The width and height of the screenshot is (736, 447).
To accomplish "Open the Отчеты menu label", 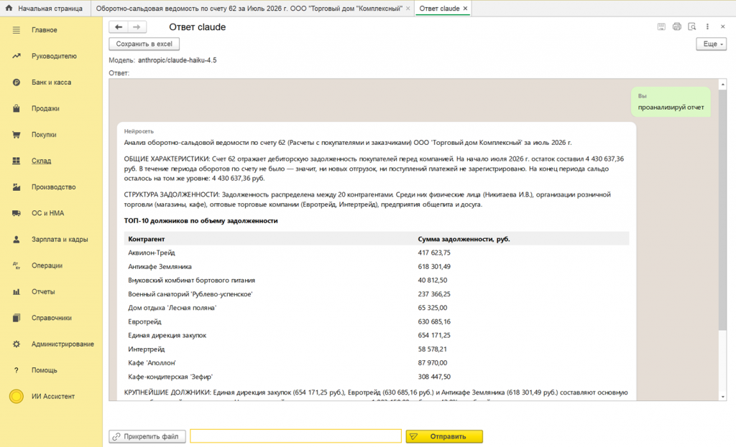I will point(43,292).
